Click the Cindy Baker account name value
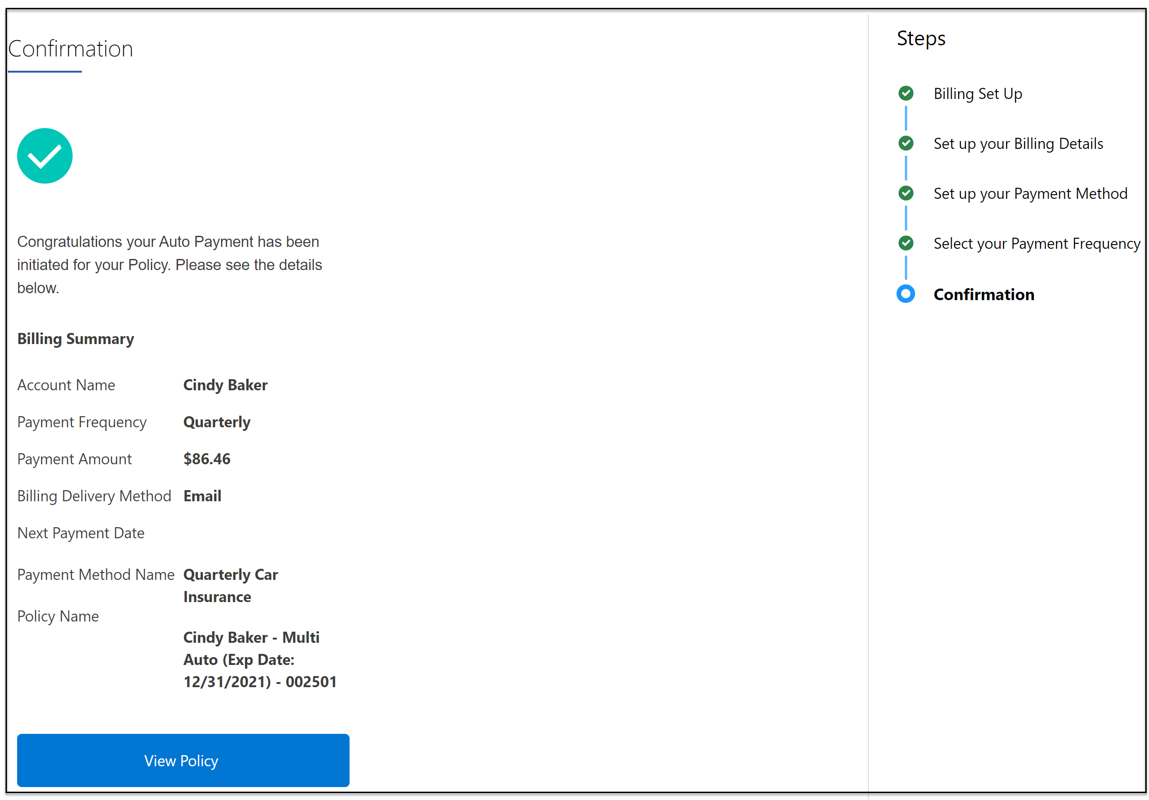 [x=225, y=385]
